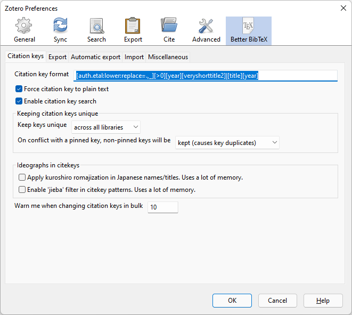Click the Help button

pyautogui.click(x=323, y=301)
